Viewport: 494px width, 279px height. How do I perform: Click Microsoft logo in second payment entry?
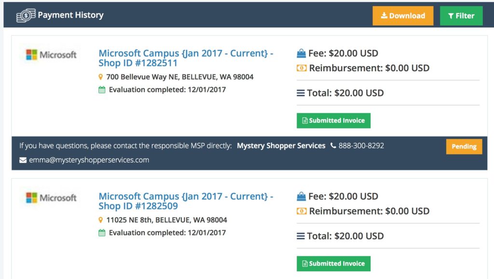(51, 198)
